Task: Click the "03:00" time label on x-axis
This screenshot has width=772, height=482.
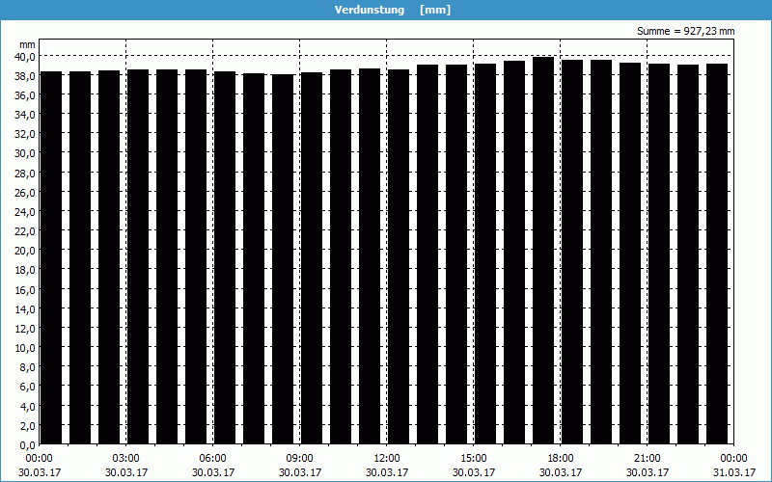Action: coord(126,459)
